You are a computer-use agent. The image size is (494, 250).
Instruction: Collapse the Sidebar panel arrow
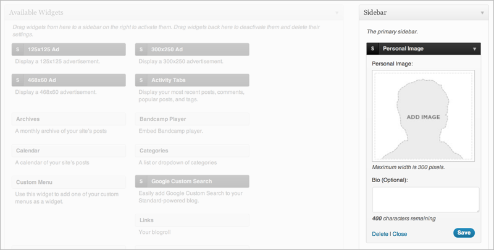tap(482, 13)
